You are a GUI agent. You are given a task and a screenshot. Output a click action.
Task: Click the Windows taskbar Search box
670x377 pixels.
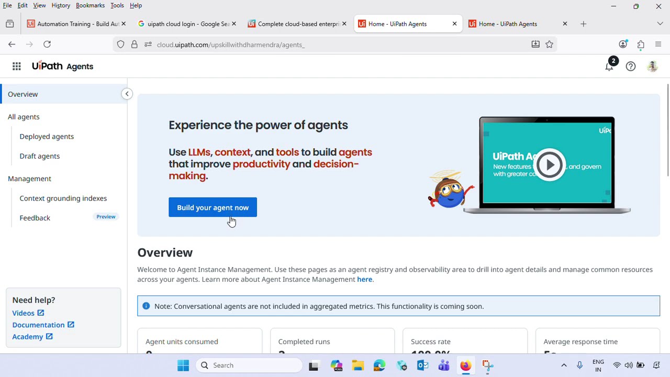(x=249, y=365)
